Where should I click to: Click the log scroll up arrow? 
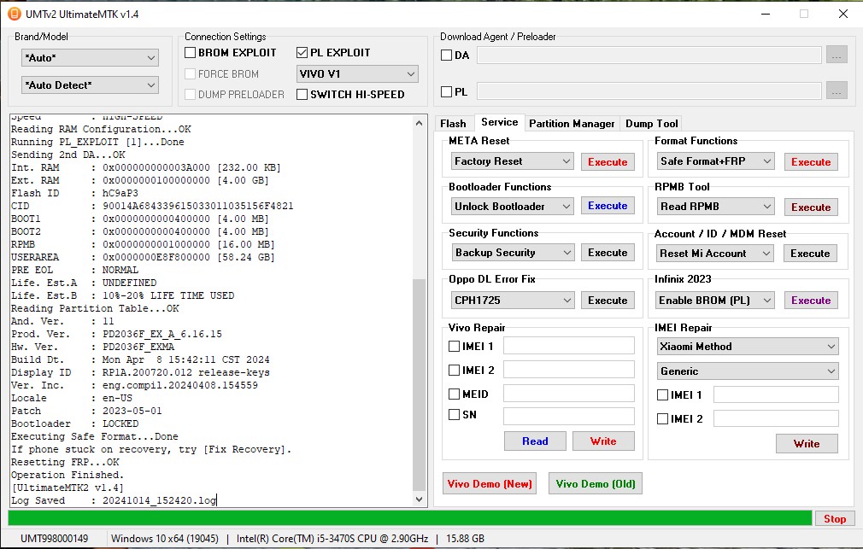(x=419, y=123)
